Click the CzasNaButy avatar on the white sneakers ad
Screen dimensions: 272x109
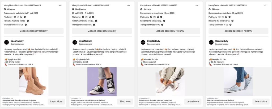[143, 42]
